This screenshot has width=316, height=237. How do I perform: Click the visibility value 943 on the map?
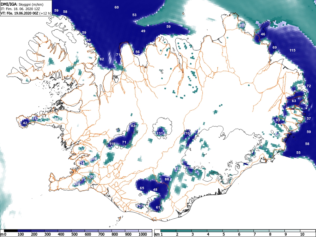(x=58, y=118)
